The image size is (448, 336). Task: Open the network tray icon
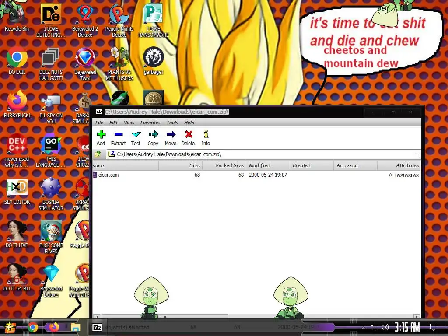tap(374, 327)
